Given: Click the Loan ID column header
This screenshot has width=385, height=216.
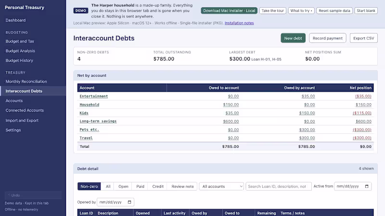Looking at the screenshot, I should click(x=86, y=213).
